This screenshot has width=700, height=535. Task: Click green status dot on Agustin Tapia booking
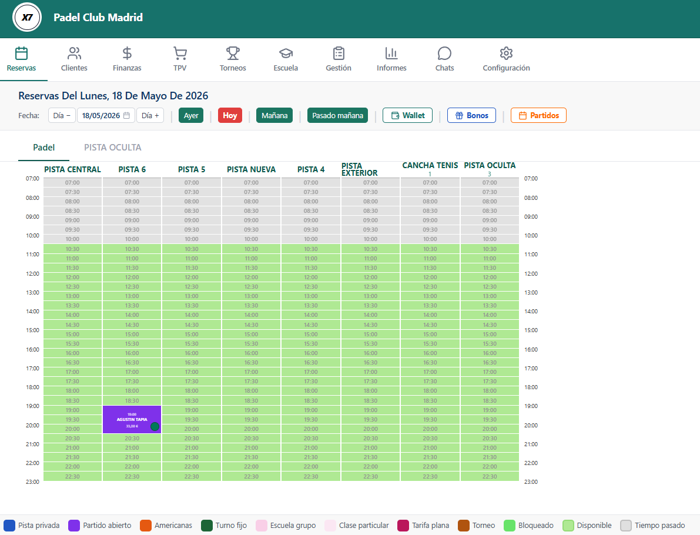155,426
